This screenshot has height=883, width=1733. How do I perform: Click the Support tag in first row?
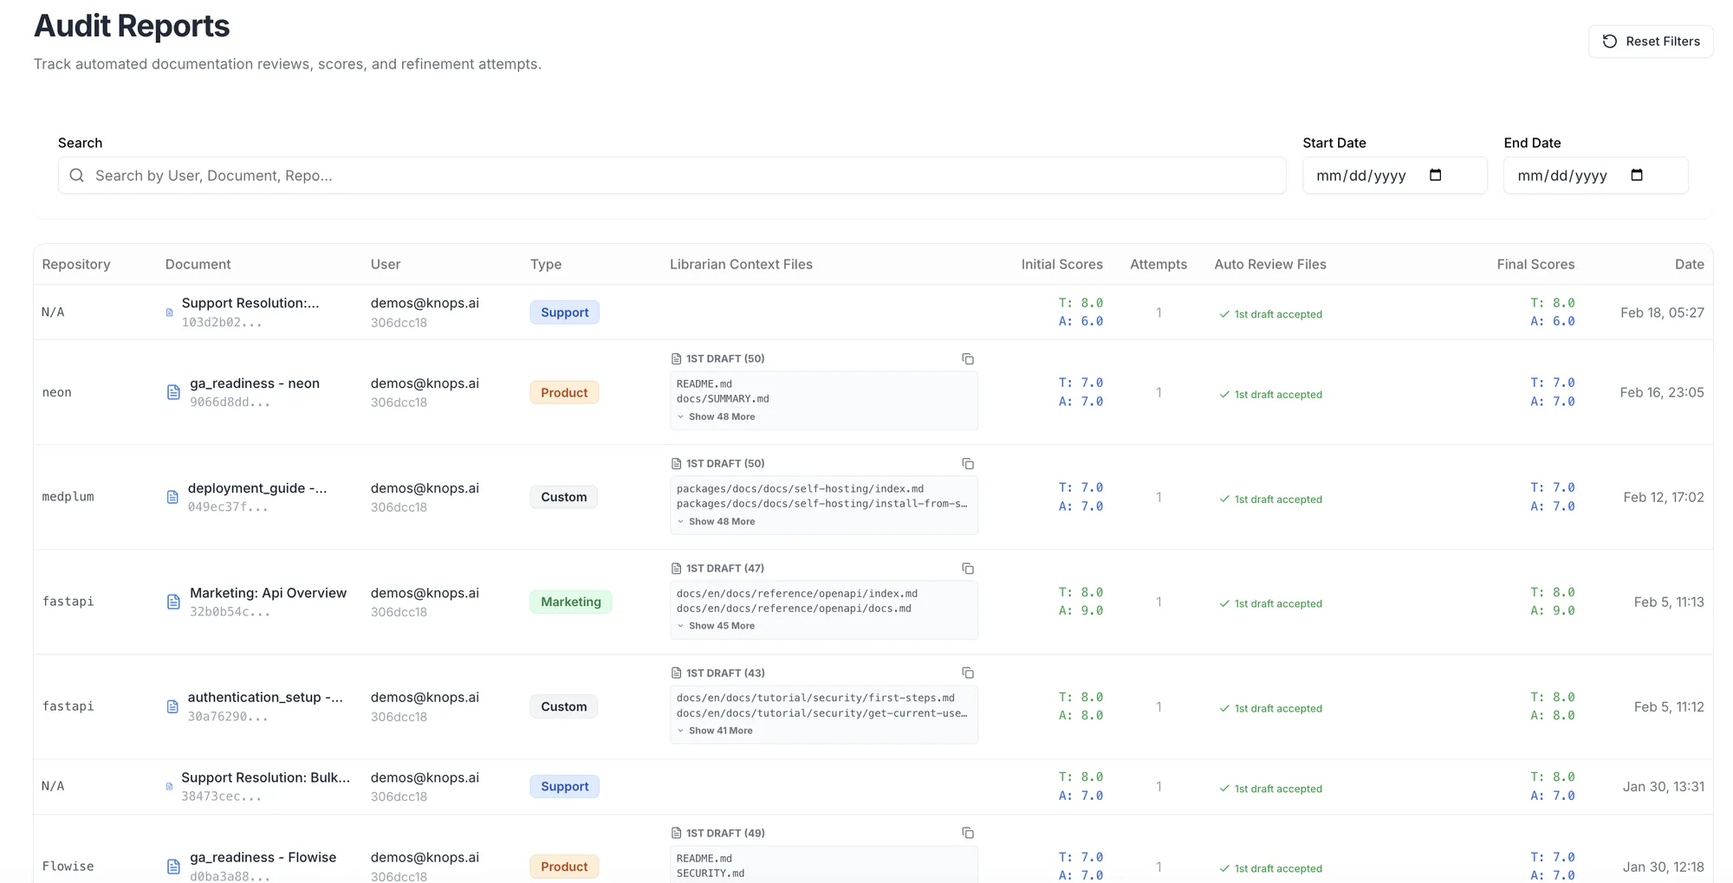click(x=564, y=313)
